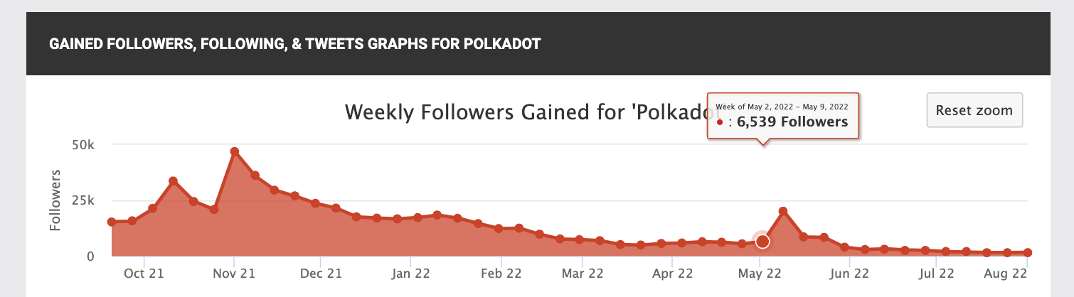Click the 'Oct 21' x-axis label
This screenshot has width=1074, height=297.
(x=144, y=272)
